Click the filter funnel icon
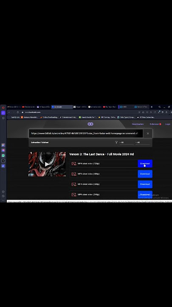 point(116,142)
